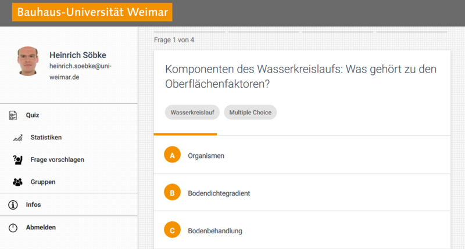
Task: Click the Multiple Choice tag chip
Action: (x=251, y=113)
